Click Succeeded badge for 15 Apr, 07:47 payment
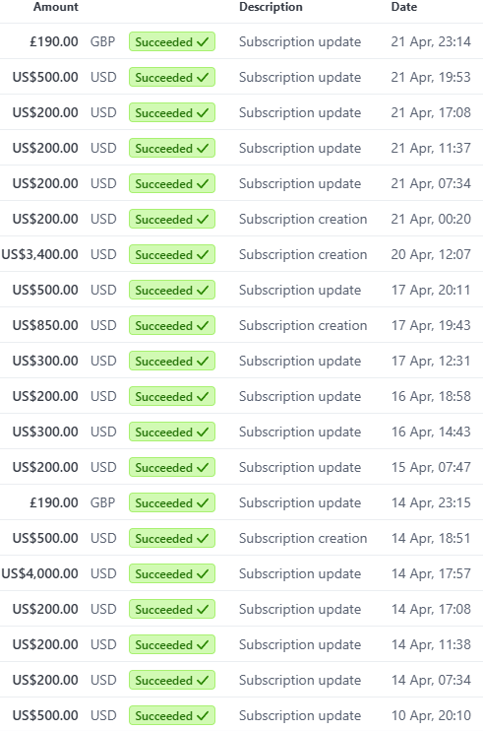Image resolution: width=483 pixels, height=731 pixels. 172,467
